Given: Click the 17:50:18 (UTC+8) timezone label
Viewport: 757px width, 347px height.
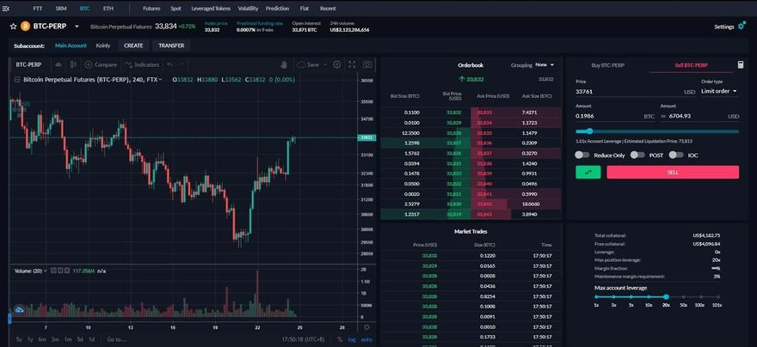Looking at the screenshot, I should point(303,339).
